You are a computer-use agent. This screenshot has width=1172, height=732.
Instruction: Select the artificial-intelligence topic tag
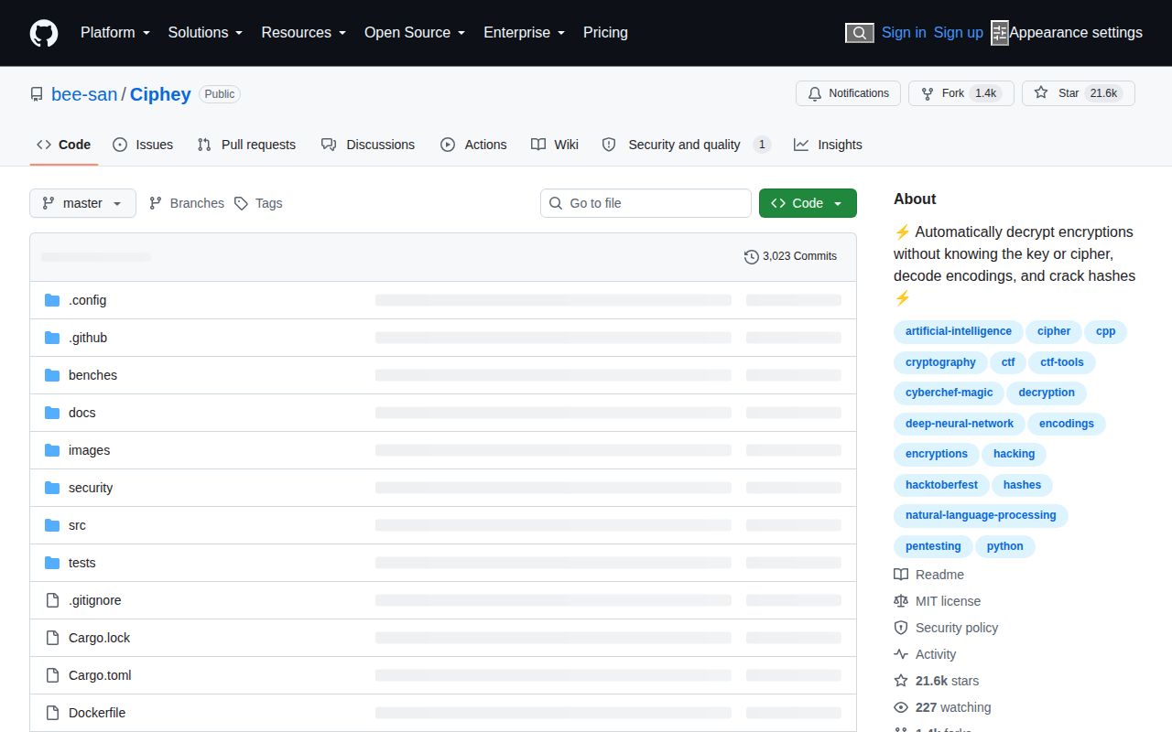(x=959, y=331)
